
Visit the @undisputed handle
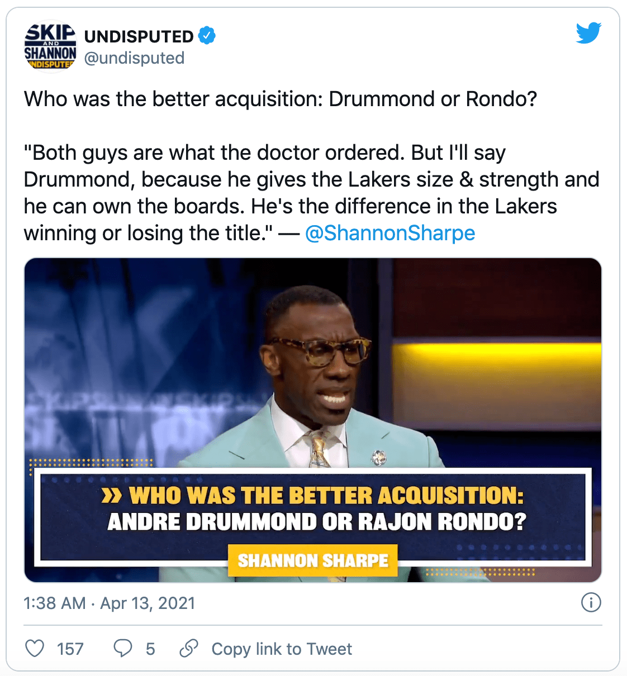(x=134, y=58)
